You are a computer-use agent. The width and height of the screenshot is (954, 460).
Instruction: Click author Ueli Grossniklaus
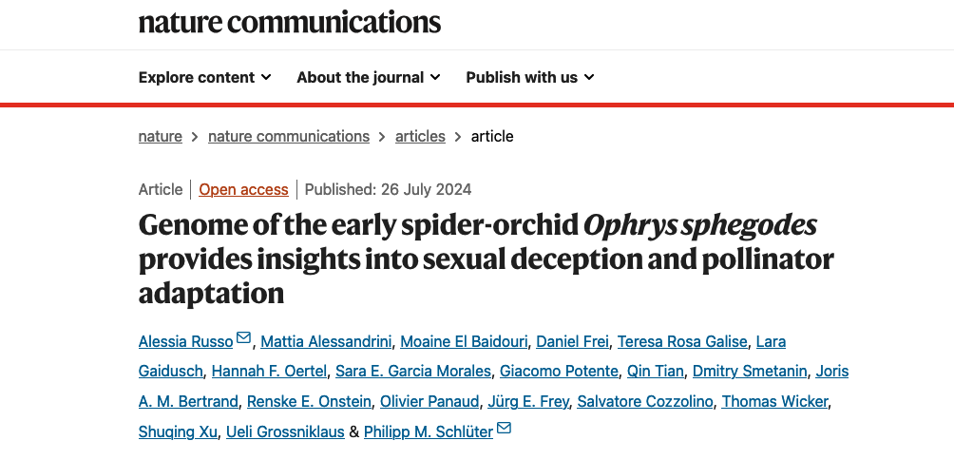tap(285, 431)
